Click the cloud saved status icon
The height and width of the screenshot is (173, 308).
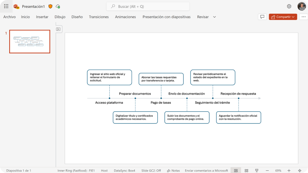click(58, 6)
